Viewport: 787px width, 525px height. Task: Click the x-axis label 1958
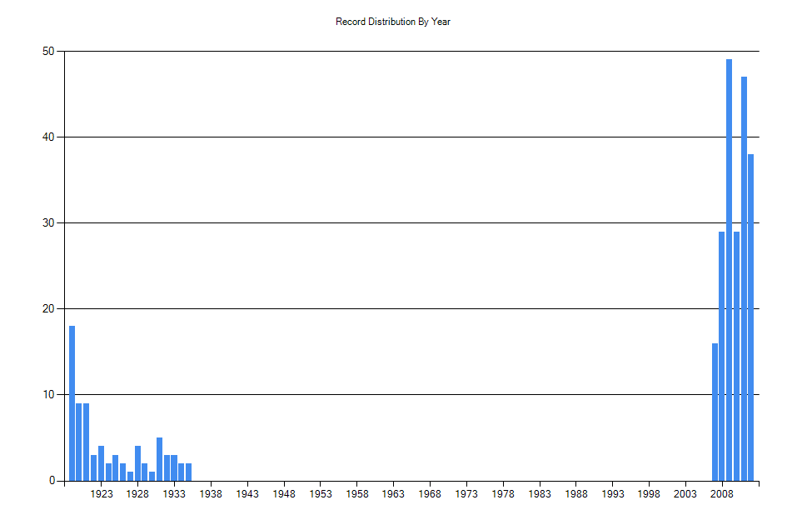click(357, 494)
